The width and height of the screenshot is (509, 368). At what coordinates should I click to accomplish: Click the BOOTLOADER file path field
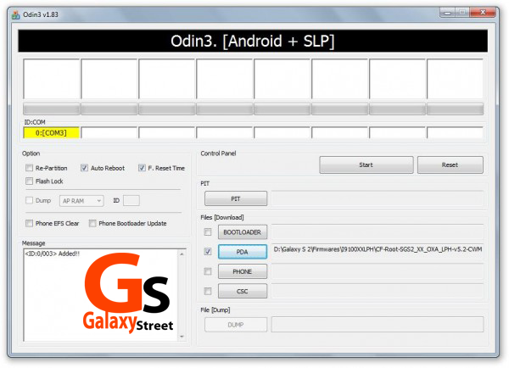[378, 232]
